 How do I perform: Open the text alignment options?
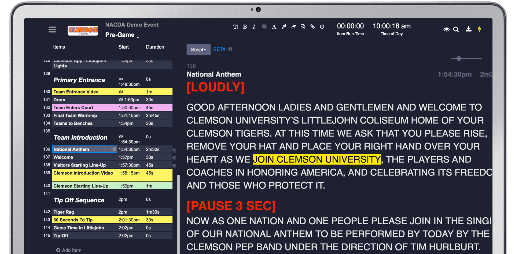264,27
